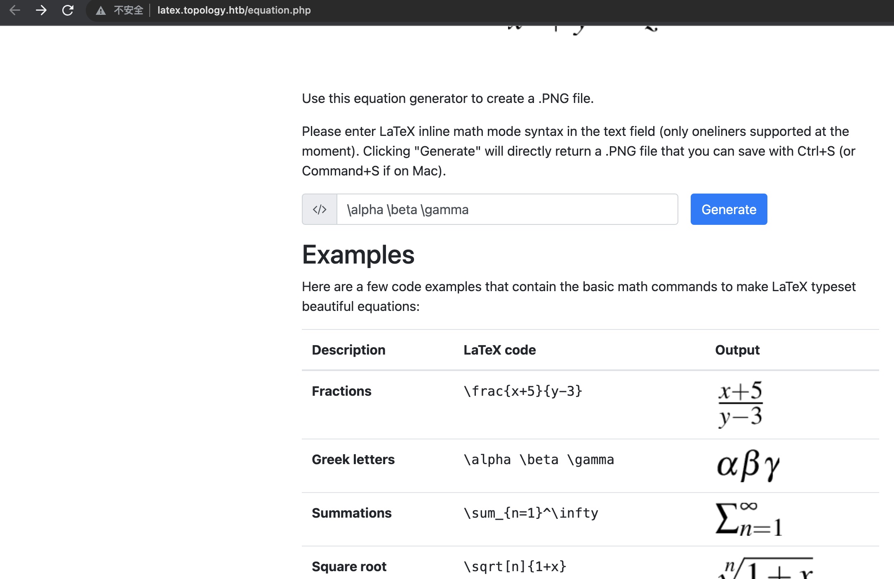Click the \sqrt[n]{1+x} code example

515,567
